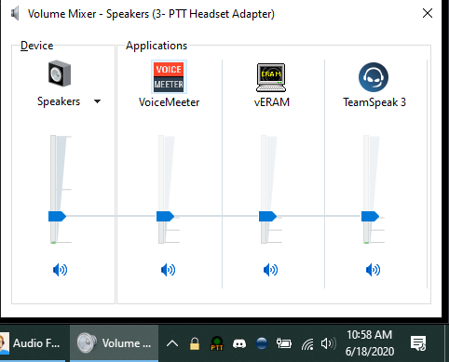Image resolution: width=449 pixels, height=362 pixels.
Task: Click the padlock tray icon
Action: pos(195,343)
